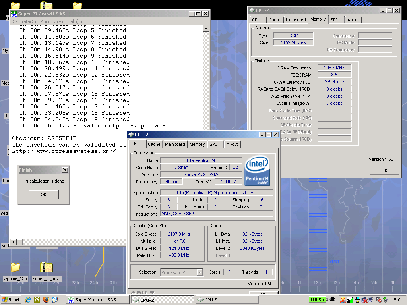The width and height of the screenshot is (407, 305).
Task: Select Mainboard tab in the Memory CPU-Z window
Action: pyautogui.click(x=296, y=20)
